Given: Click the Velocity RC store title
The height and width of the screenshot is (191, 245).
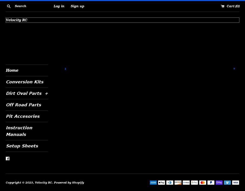Looking at the screenshot, I should click(17, 20).
